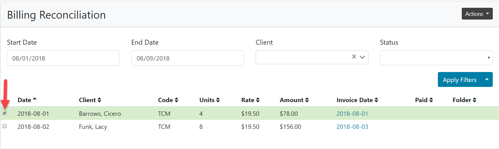The height and width of the screenshot is (149, 499).
Task: Click the Paid column sort icon
Action: [431, 100]
